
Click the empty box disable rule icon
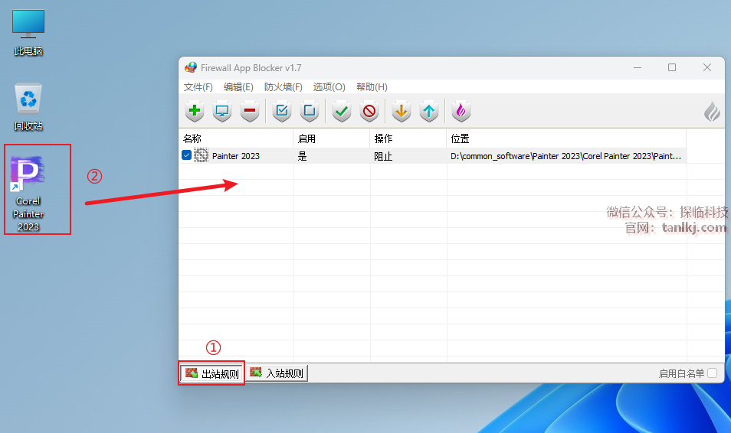point(310,112)
